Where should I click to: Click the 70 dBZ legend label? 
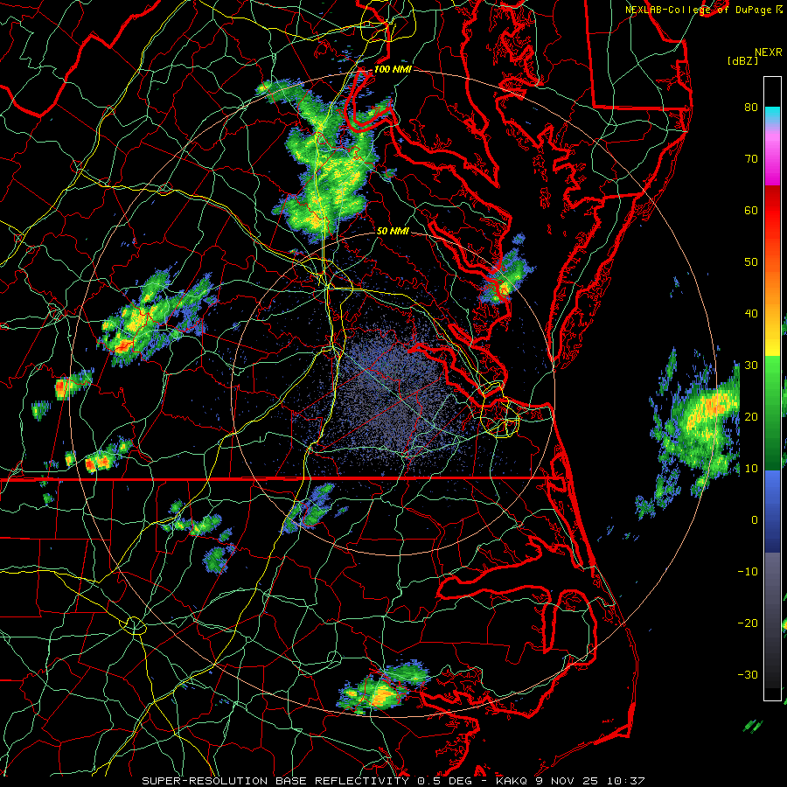(x=751, y=158)
